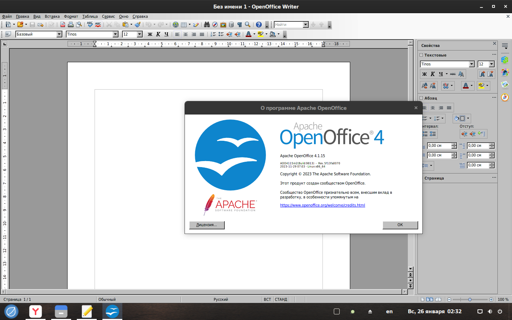Click the sidebar Strikethrough icon
This screenshot has height=320, width=512.
(453, 74)
